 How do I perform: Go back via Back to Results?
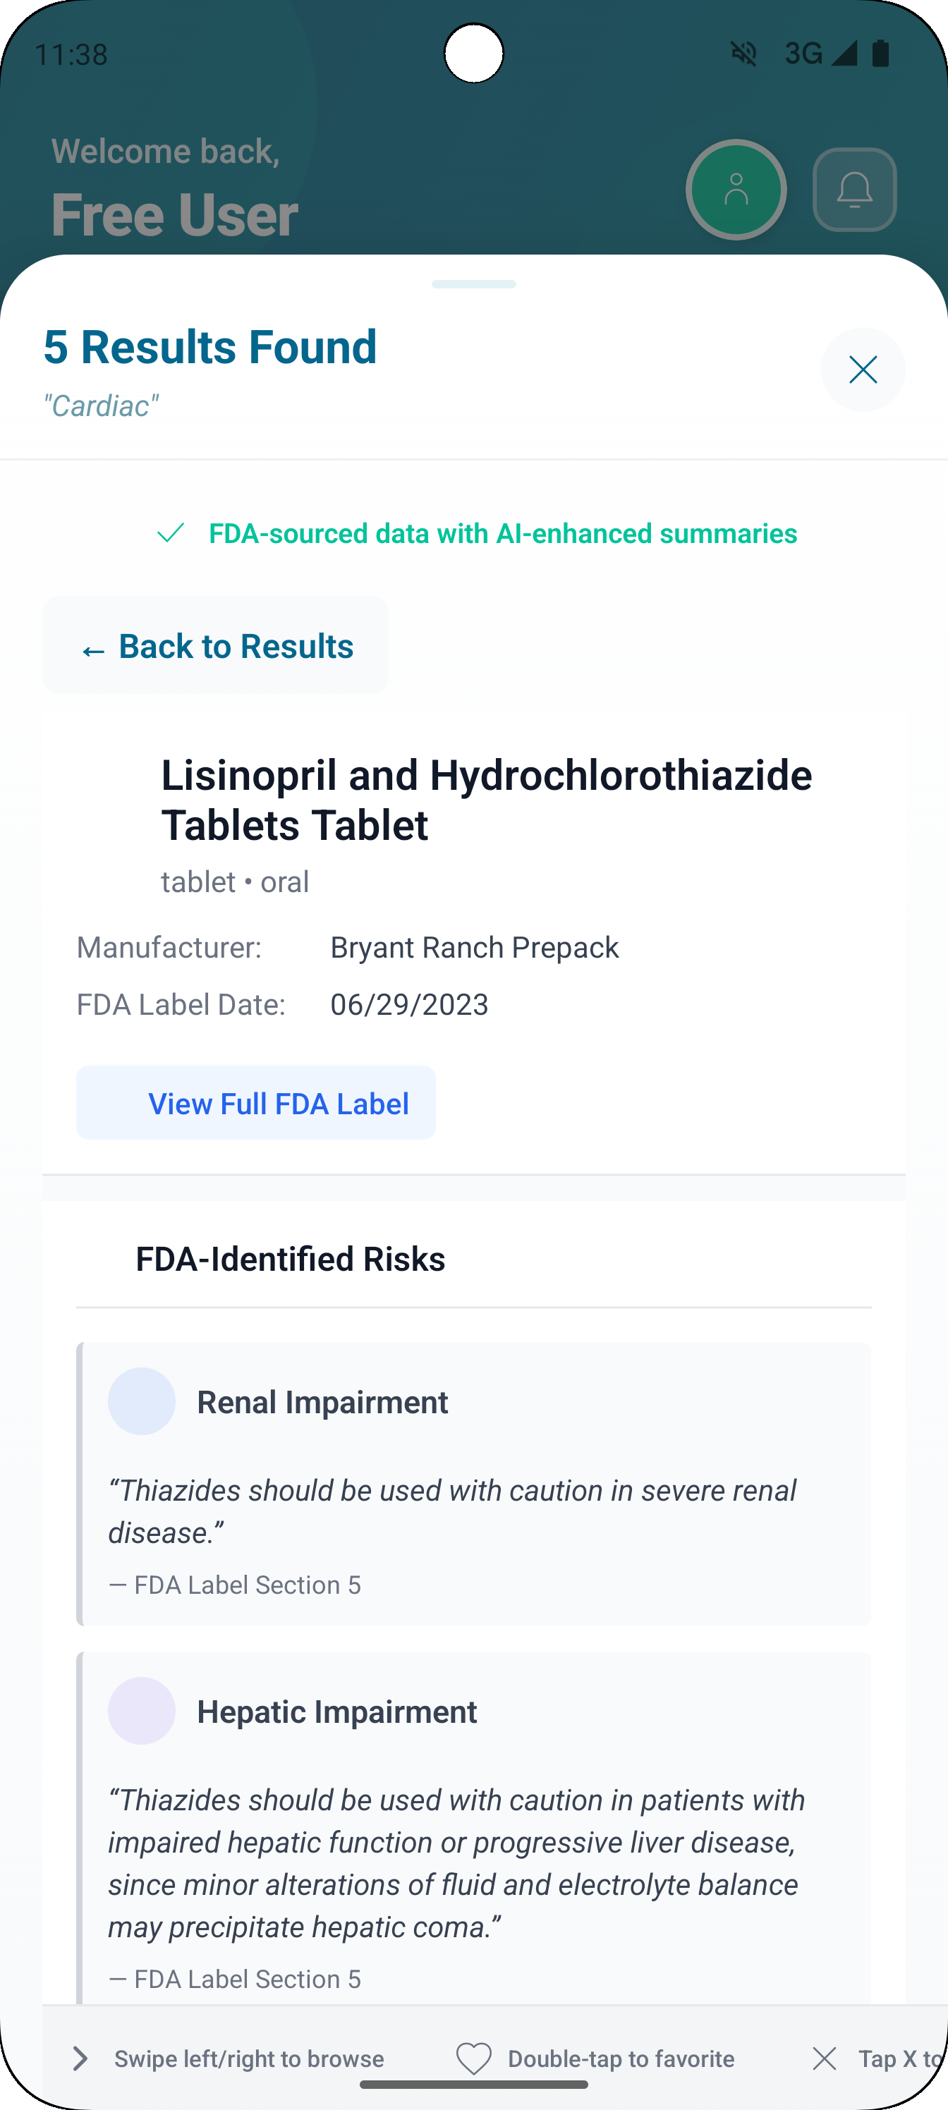216,646
